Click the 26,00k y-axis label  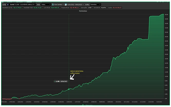166,41
